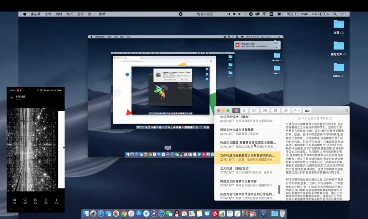The image size is (368, 219).
Task: Go back in the phone photo viewer
Action: (x=12, y=97)
